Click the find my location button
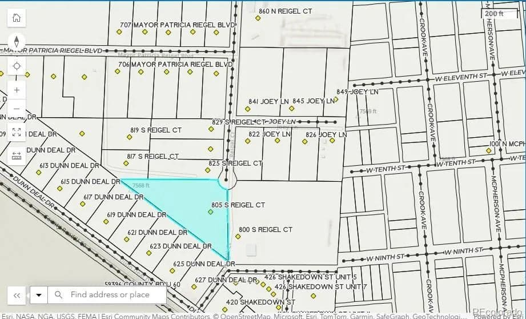The image size is (526, 319). [17, 66]
